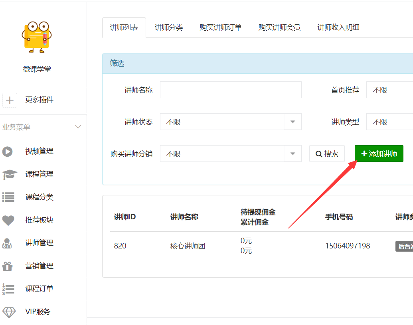The height and width of the screenshot is (325, 413).
Task: Open 课程订单 menu entry
Action: (39, 288)
